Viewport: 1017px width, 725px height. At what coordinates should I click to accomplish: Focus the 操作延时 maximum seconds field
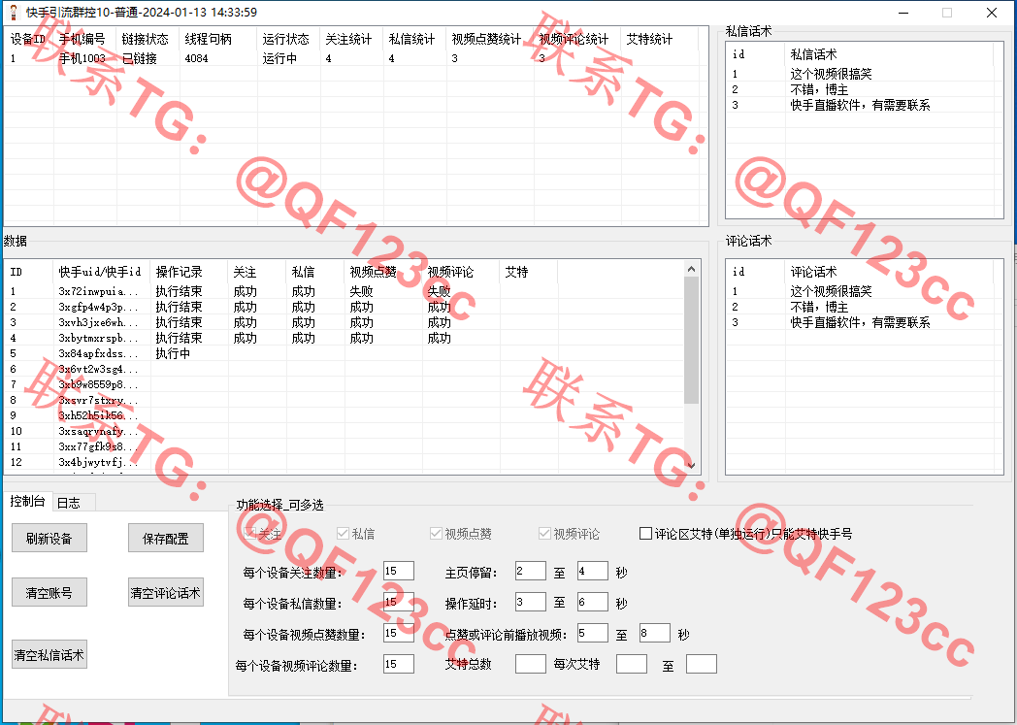[x=592, y=602]
